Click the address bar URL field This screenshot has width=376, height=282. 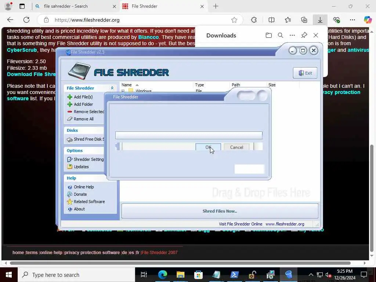tap(139, 20)
